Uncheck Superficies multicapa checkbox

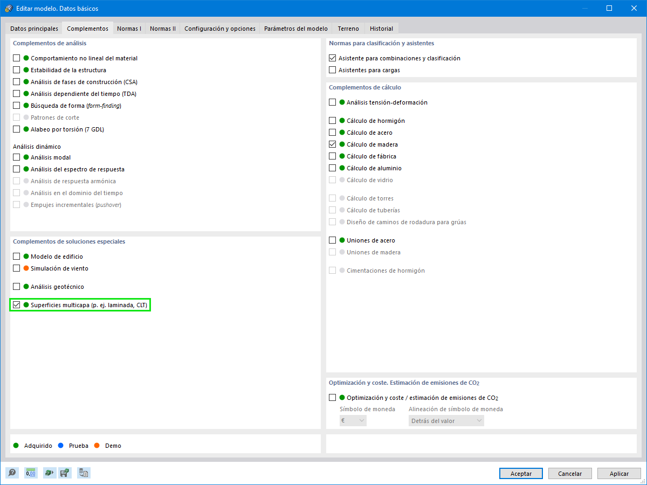[17, 305]
